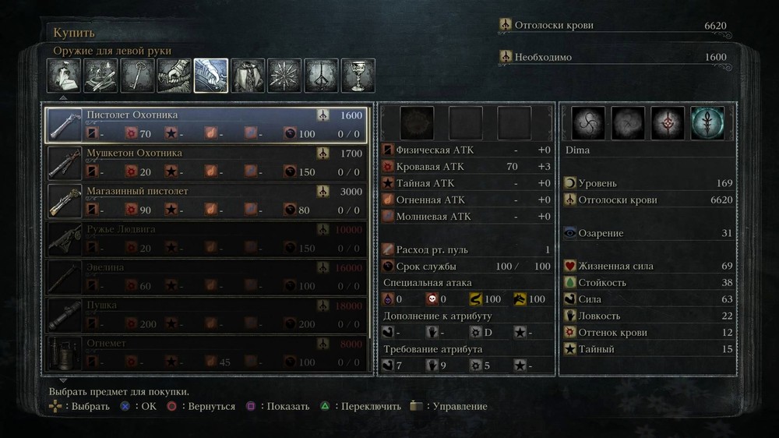Click the list down arrow below Огнемет

[63, 380]
